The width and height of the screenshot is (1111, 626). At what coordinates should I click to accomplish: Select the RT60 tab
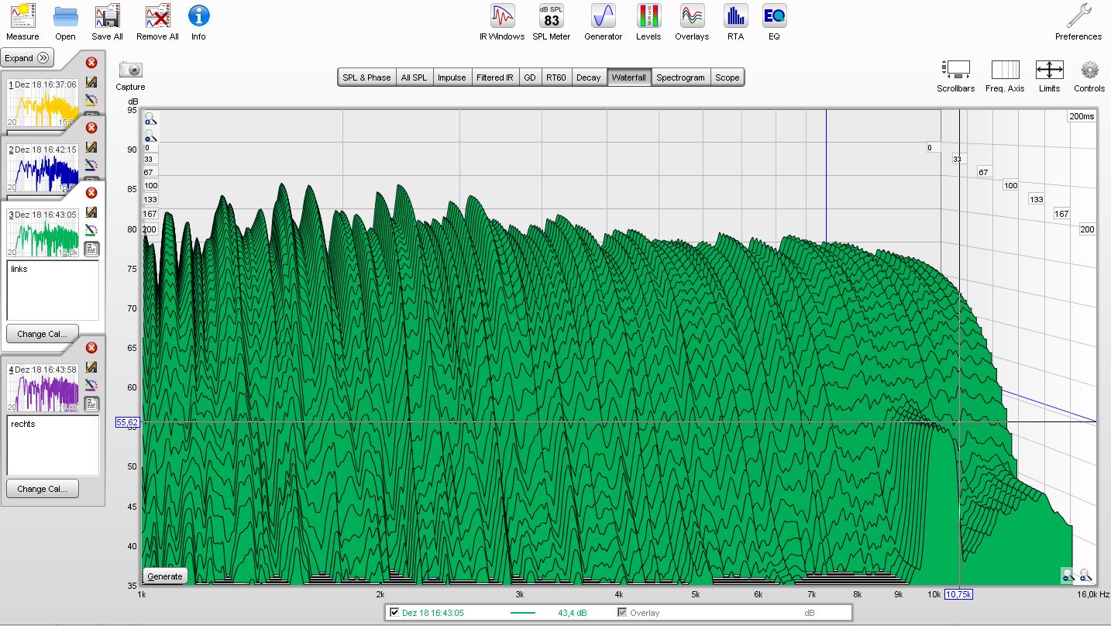[x=555, y=77]
